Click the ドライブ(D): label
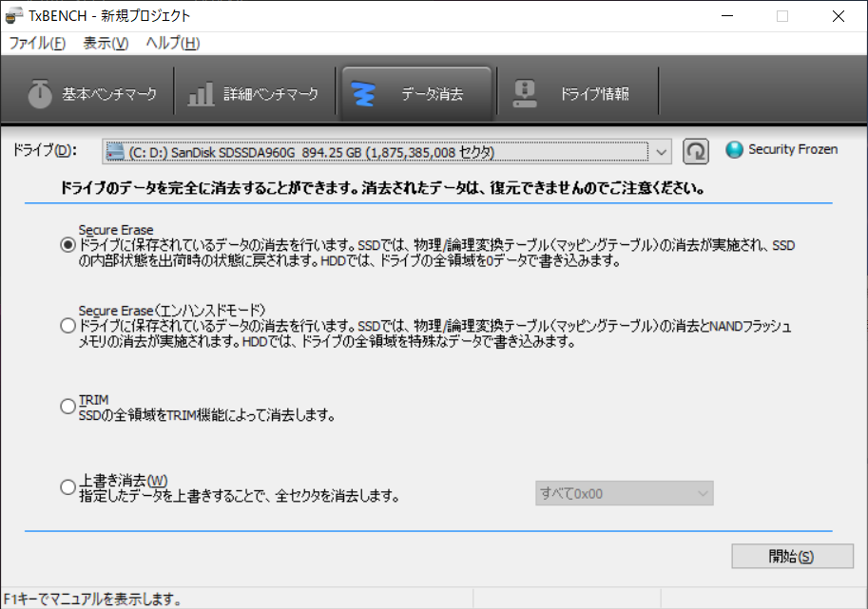The image size is (868, 609). point(45,150)
